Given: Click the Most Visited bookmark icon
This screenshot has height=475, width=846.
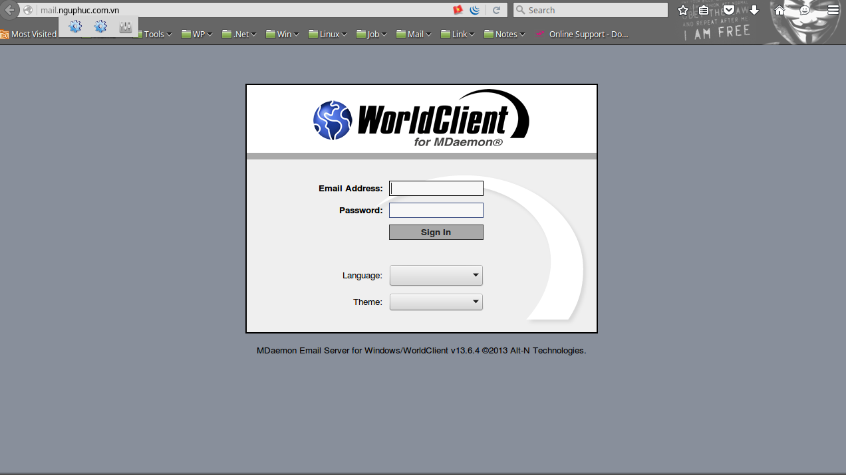Looking at the screenshot, I should click(x=5, y=34).
